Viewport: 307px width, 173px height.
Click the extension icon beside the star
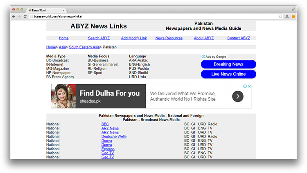287,17
